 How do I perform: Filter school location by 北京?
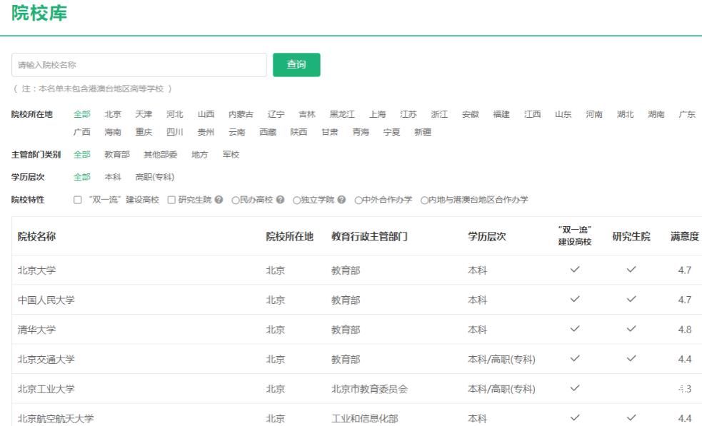[113, 114]
